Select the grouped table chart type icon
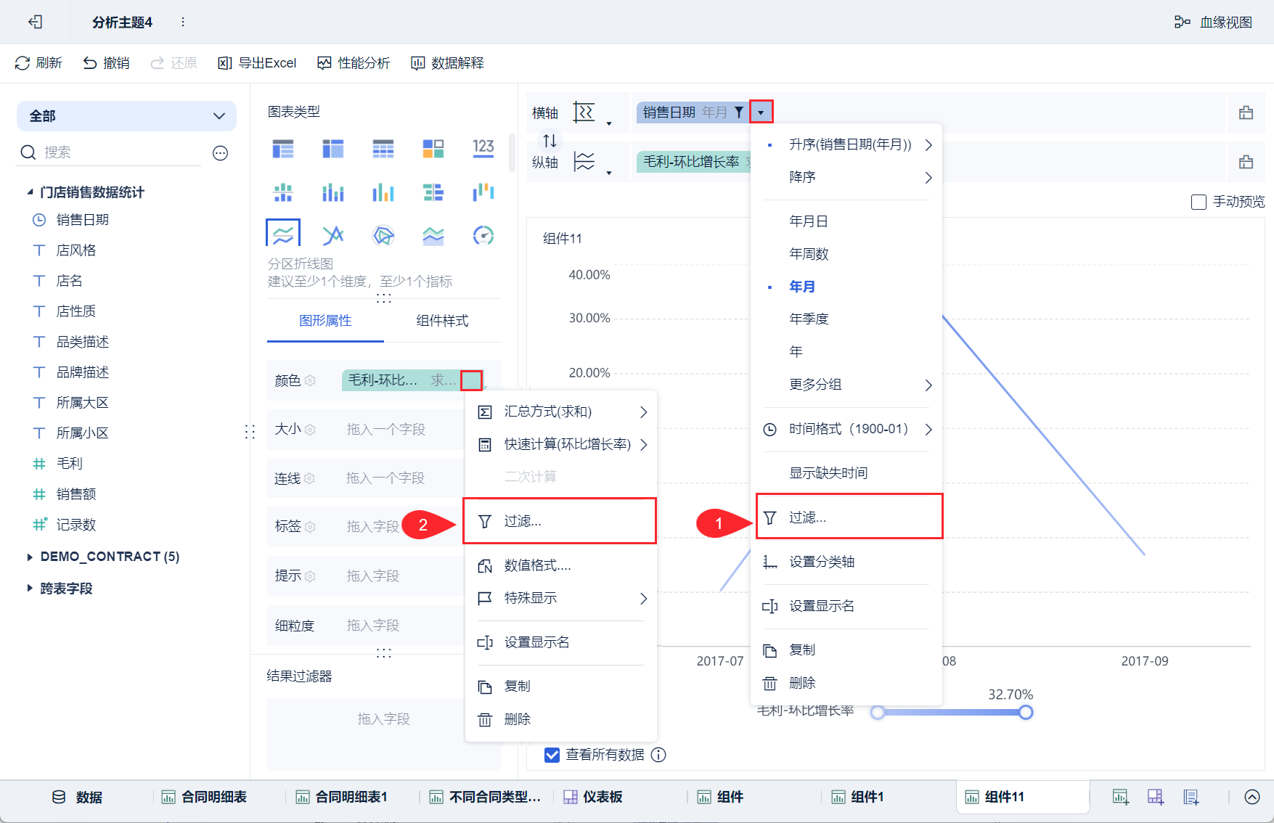 click(283, 149)
